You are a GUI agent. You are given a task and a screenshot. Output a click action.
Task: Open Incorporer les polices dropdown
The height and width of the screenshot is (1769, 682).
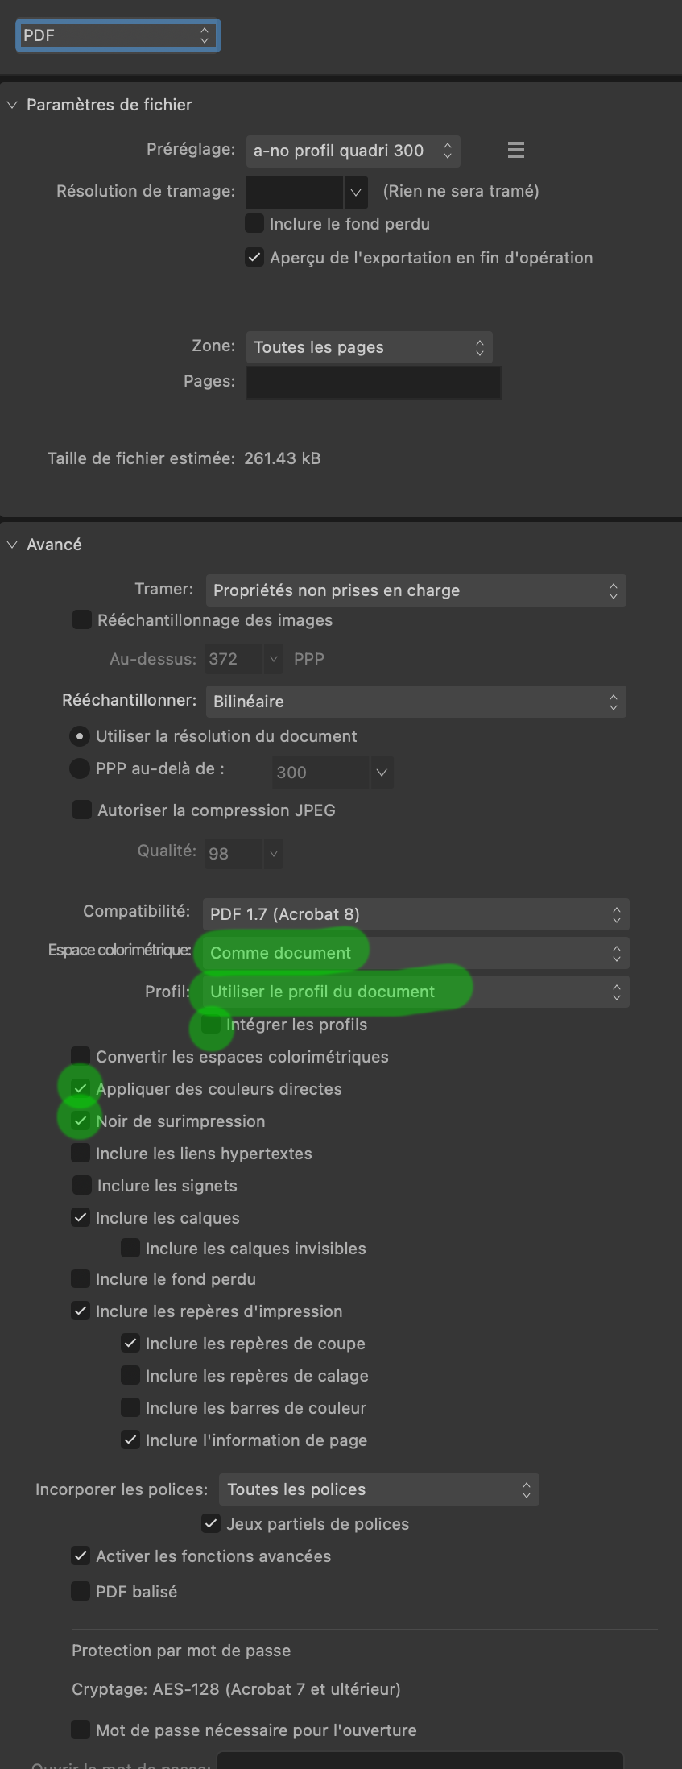coord(378,1489)
